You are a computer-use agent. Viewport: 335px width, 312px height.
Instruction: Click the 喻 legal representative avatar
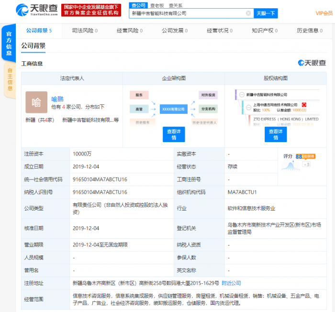(36, 102)
